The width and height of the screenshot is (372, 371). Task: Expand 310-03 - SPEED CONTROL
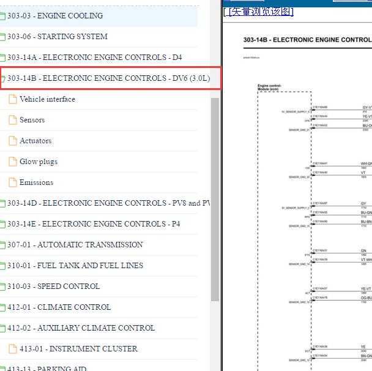[54, 287]
